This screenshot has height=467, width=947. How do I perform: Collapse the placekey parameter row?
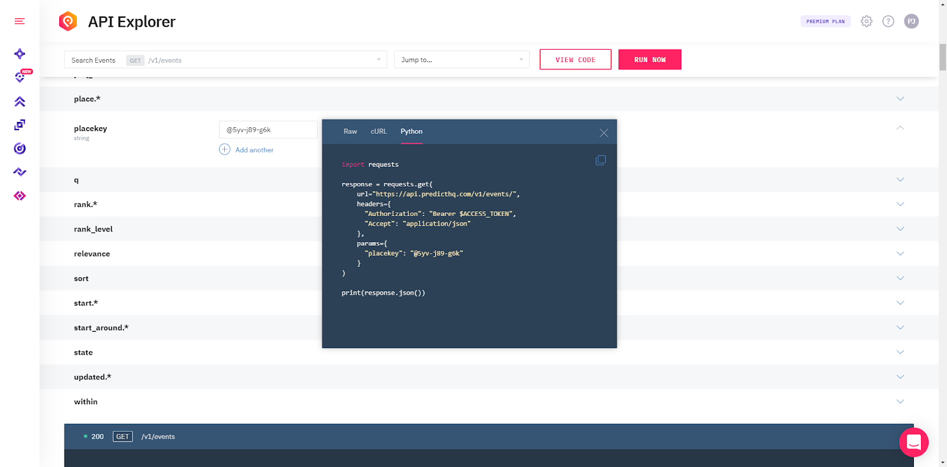click(900, 128)
